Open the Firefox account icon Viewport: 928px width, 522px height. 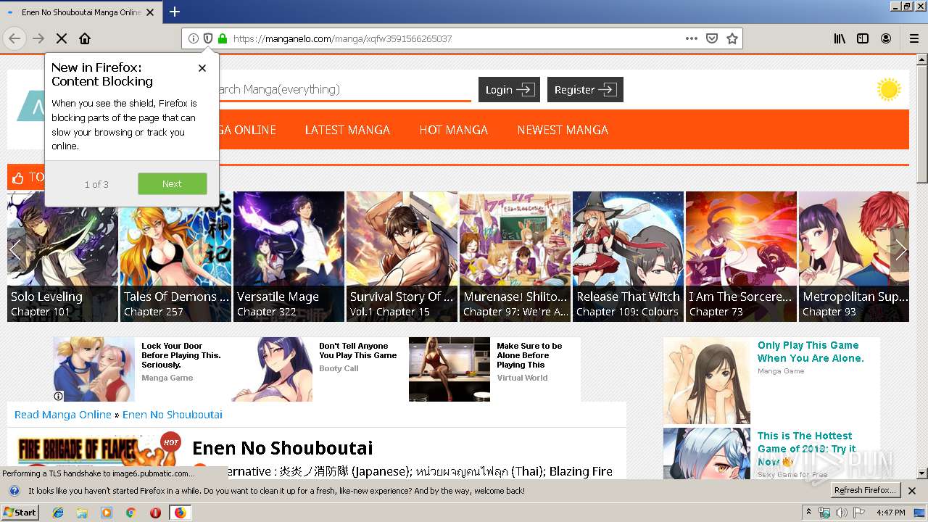pyautogui.click(x=886, y=38)
